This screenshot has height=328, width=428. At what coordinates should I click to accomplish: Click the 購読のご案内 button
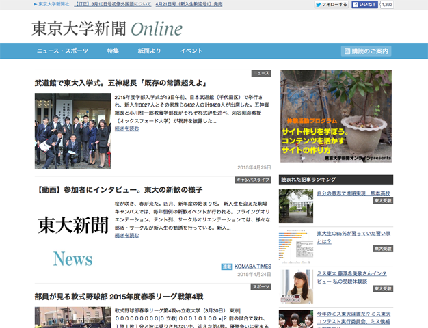366,51
